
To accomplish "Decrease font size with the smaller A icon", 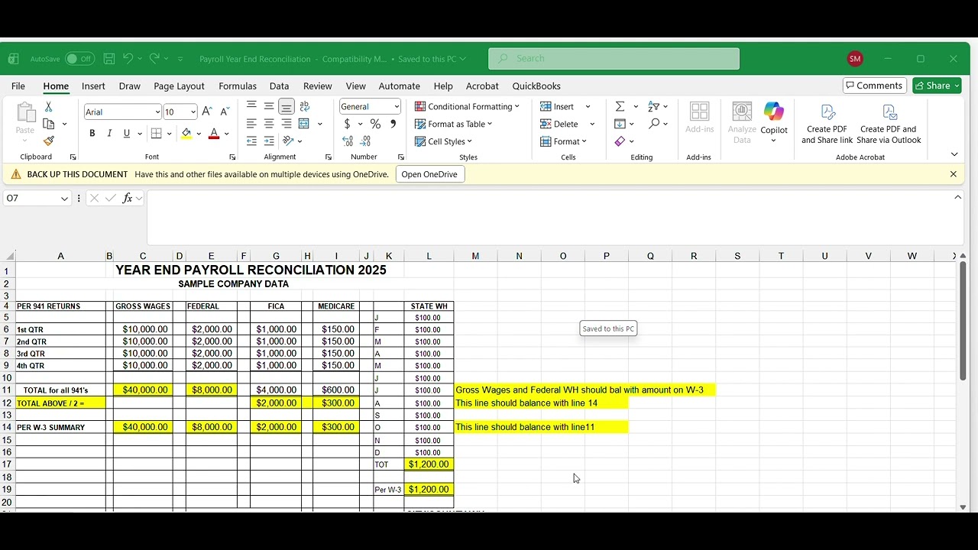I will point(225,112).
